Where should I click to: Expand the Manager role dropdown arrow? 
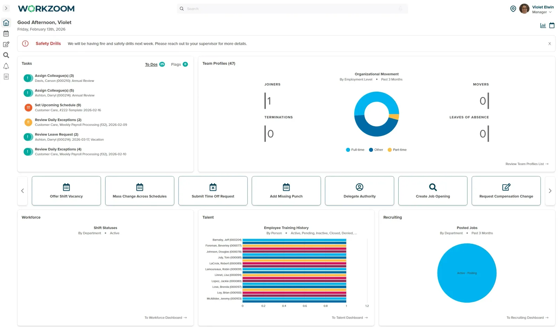click(x=550, y=12)
